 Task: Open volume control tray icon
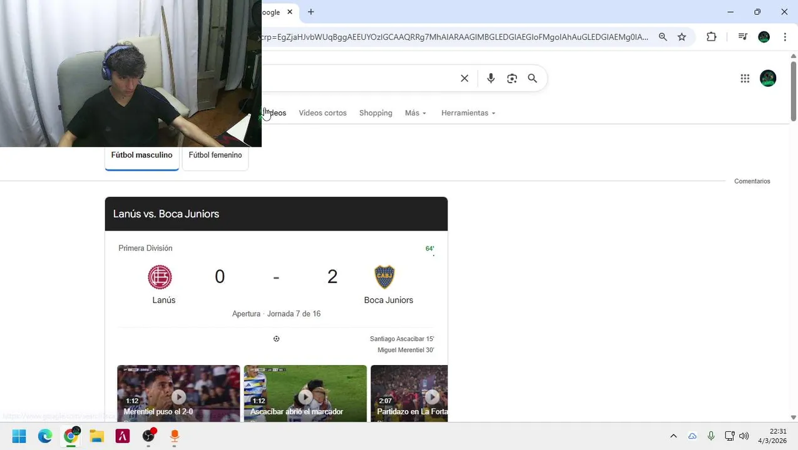tap(744, 436)
